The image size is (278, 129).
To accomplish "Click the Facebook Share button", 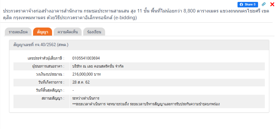I will coord(247,4).
